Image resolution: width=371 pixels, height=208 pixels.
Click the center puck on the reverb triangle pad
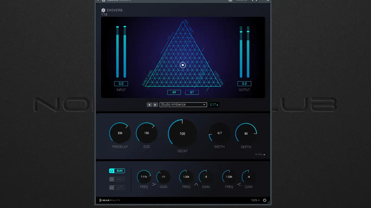tap(183, 65)
